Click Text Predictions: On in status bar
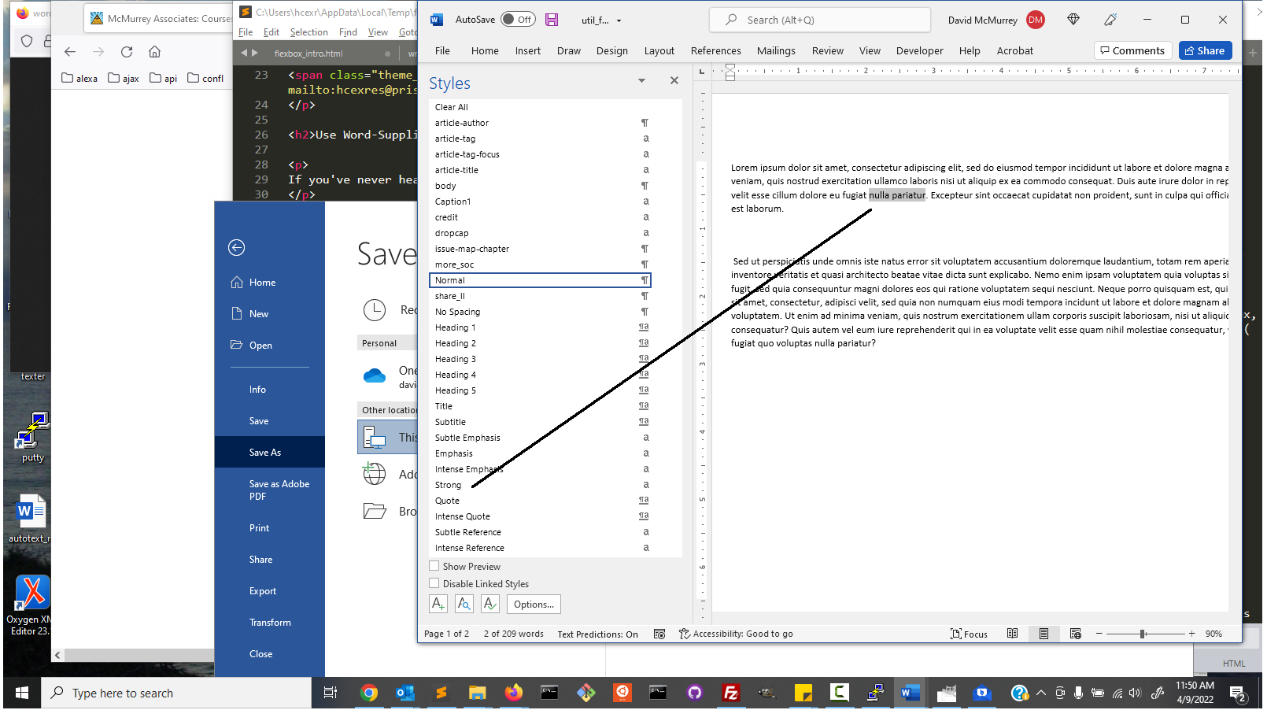The width and height of the screenshot is (1267, 710). click(x=597, y=634)
